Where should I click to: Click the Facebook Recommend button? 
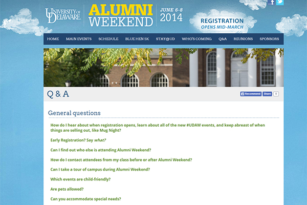(251, 94)
